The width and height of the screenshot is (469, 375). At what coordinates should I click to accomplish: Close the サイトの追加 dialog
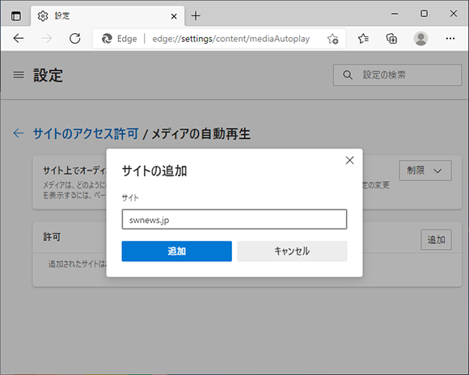pyautogui.click(x=349, y=160)
